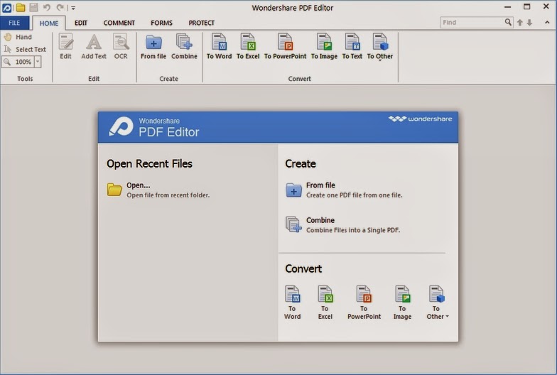Switch to the EDIT tab
The image size is (557, 375).
81,23
